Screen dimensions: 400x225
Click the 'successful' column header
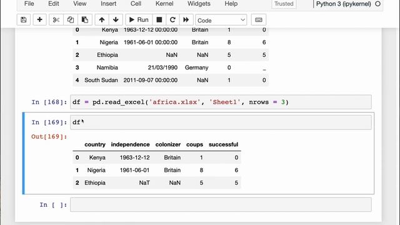coord(224,144)
